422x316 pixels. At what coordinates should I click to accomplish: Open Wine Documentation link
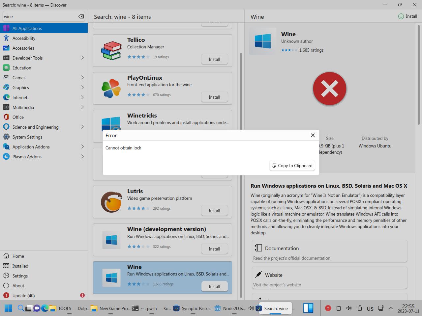click(x=330, y=251)
